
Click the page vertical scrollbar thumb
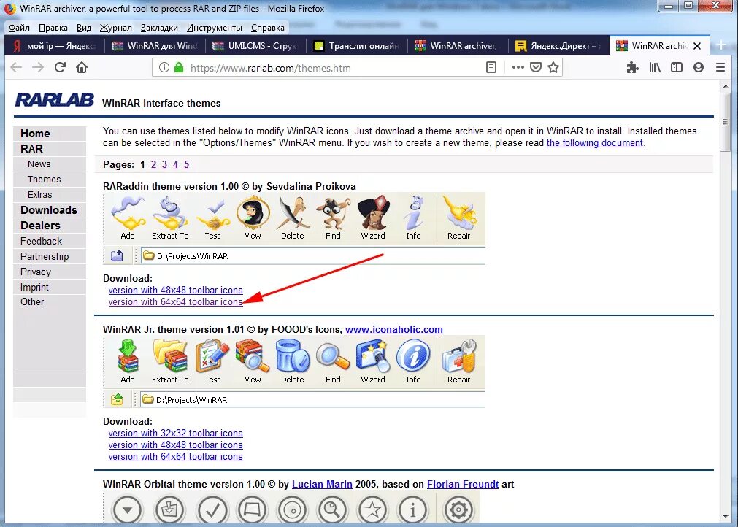pos(726,123)
